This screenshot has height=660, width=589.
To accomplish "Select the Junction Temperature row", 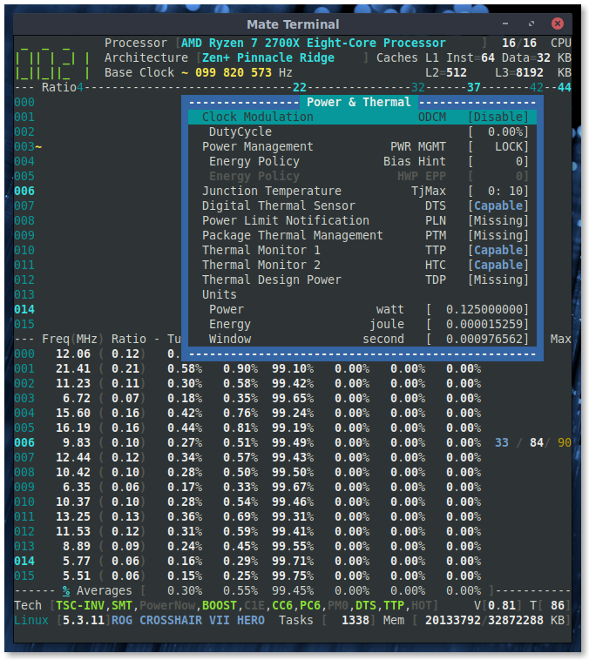I will (362, 191).
